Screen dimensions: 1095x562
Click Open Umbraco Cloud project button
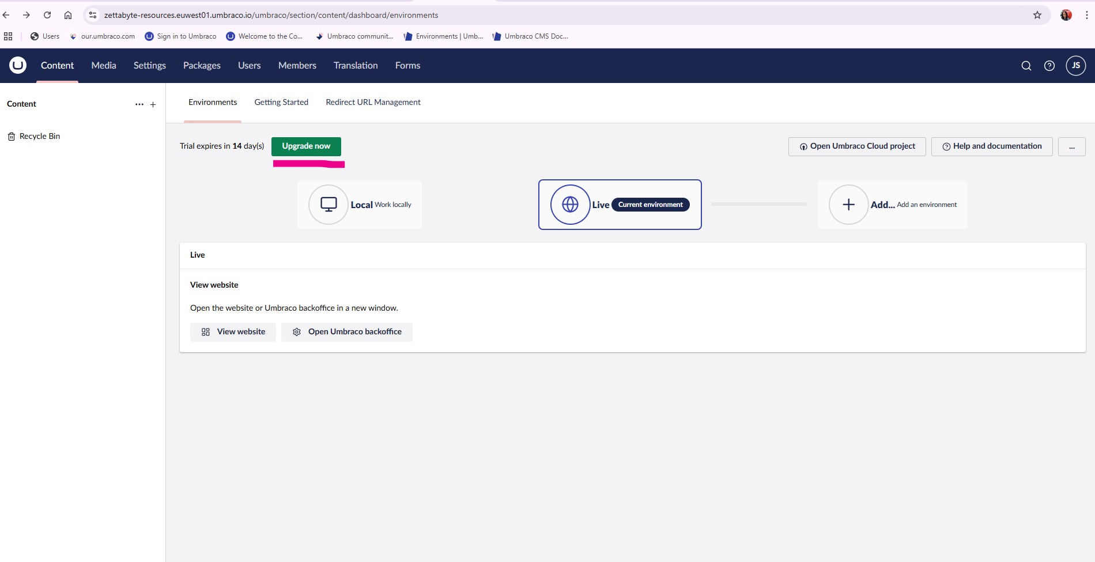click(x=857, y=146)
